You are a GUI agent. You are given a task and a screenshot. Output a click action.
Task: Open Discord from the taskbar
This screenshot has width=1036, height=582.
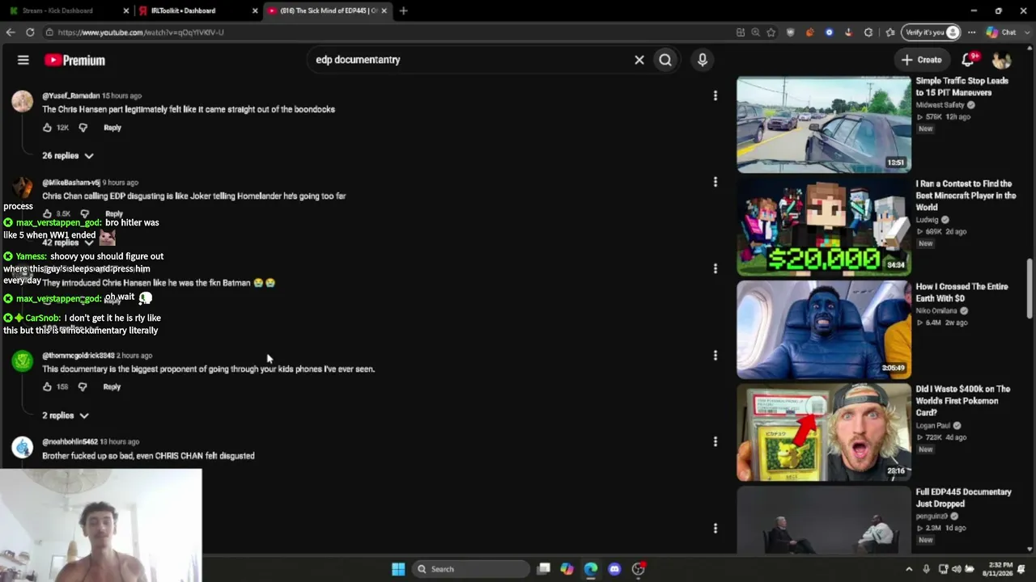614,569
